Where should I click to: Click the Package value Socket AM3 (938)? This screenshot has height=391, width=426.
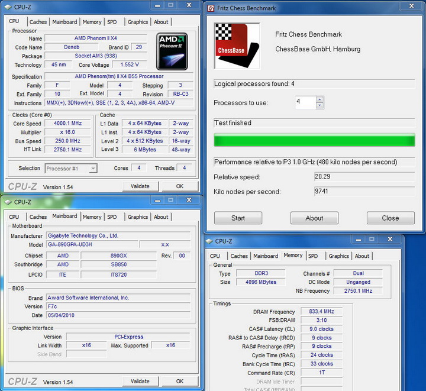tap(96, 56)
